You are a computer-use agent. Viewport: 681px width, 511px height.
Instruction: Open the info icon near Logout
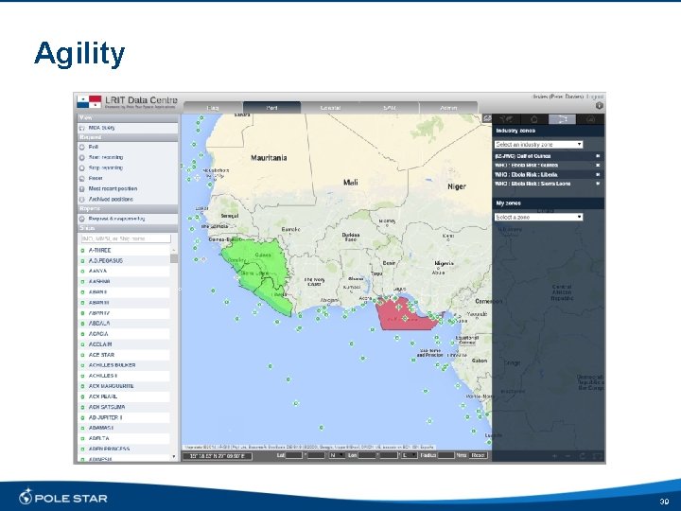600,106
